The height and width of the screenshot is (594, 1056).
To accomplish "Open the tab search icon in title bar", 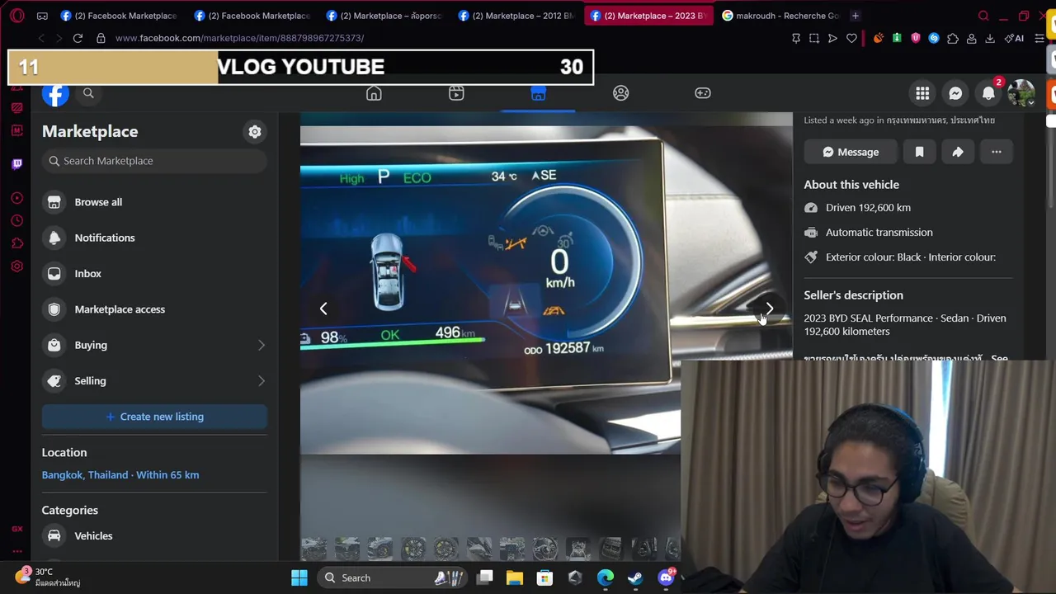I will [983, 16].
